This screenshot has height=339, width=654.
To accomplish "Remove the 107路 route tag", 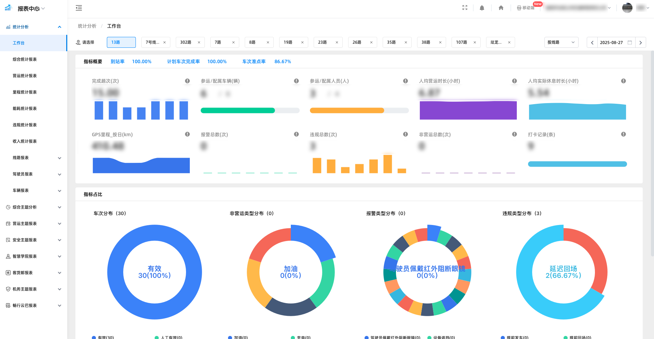I will (475, 42).
